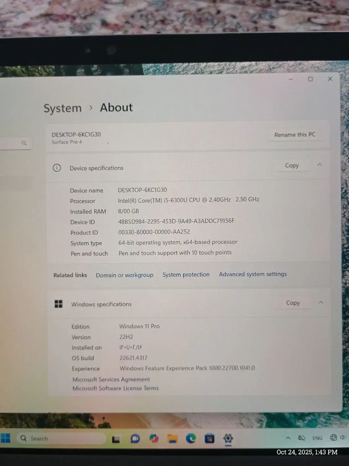Open Microsoft Software License Terms link

(115, 388)
